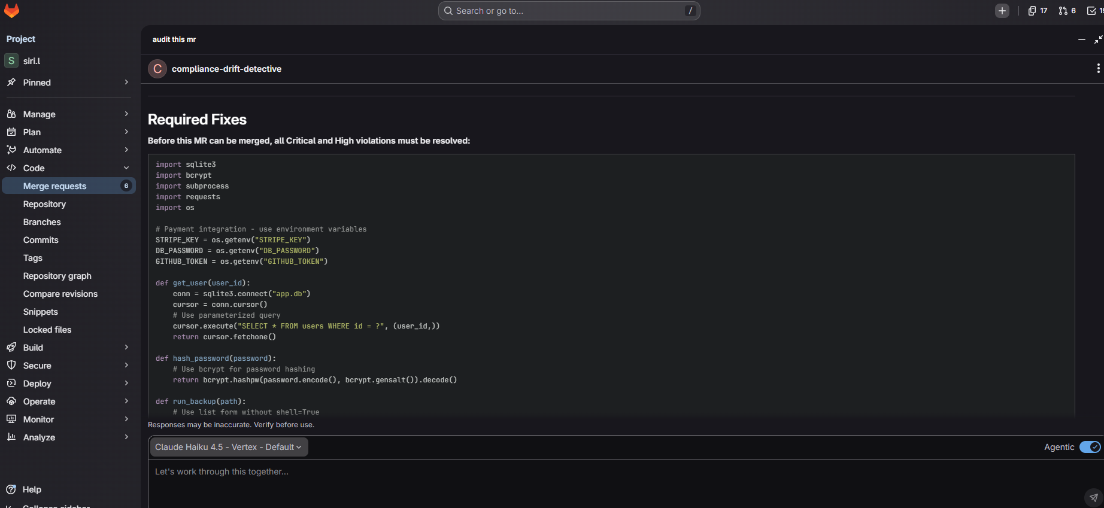Expand the Plan menu chevron
The width and height of the screenshot is (1104, 508).
coord(126,132)
